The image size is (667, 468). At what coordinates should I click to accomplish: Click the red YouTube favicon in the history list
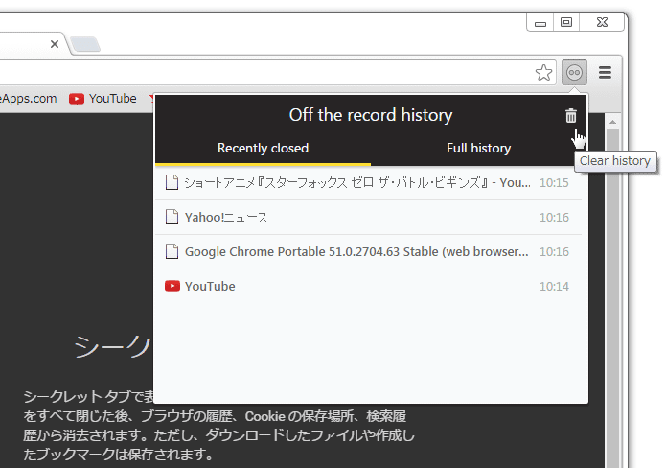click(x=172, y=286)
